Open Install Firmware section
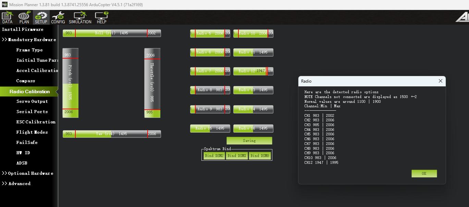 23,29
